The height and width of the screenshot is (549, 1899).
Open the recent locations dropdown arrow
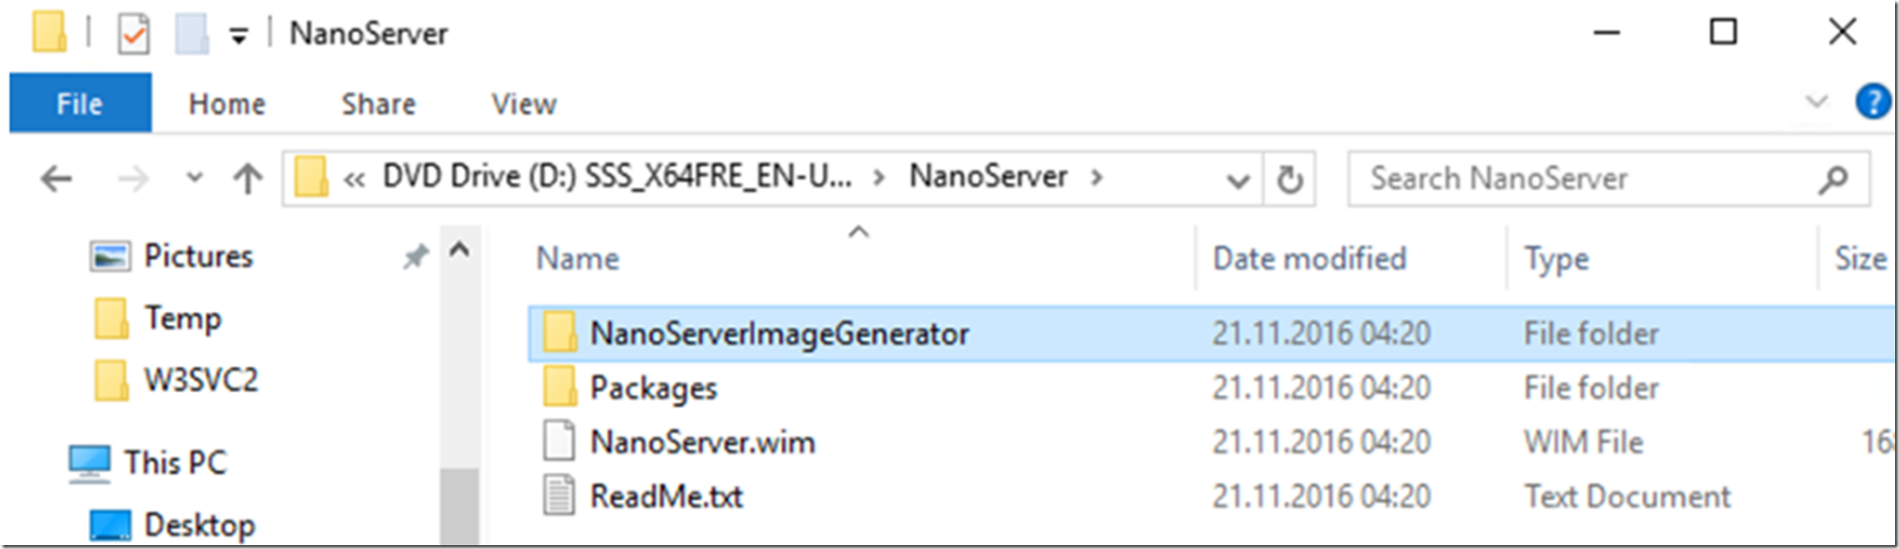[x=195, y=178]
